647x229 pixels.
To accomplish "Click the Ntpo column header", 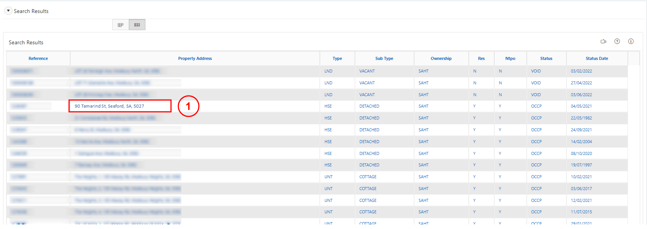I will click(510, 58).
